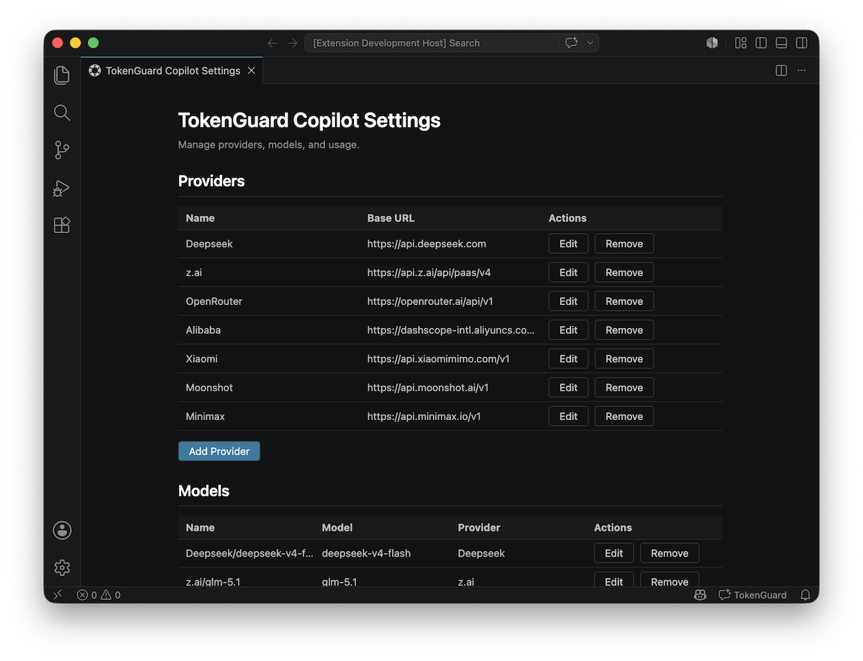
Task: Edit the deepseek-v4-flash model
Action: [613, 553]
